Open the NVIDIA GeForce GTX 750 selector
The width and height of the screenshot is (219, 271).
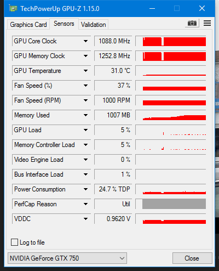(x=67, y=258)
